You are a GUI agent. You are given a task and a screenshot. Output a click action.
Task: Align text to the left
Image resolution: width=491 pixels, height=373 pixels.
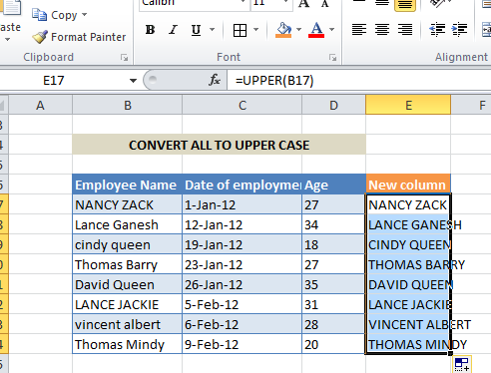point(359,30)
